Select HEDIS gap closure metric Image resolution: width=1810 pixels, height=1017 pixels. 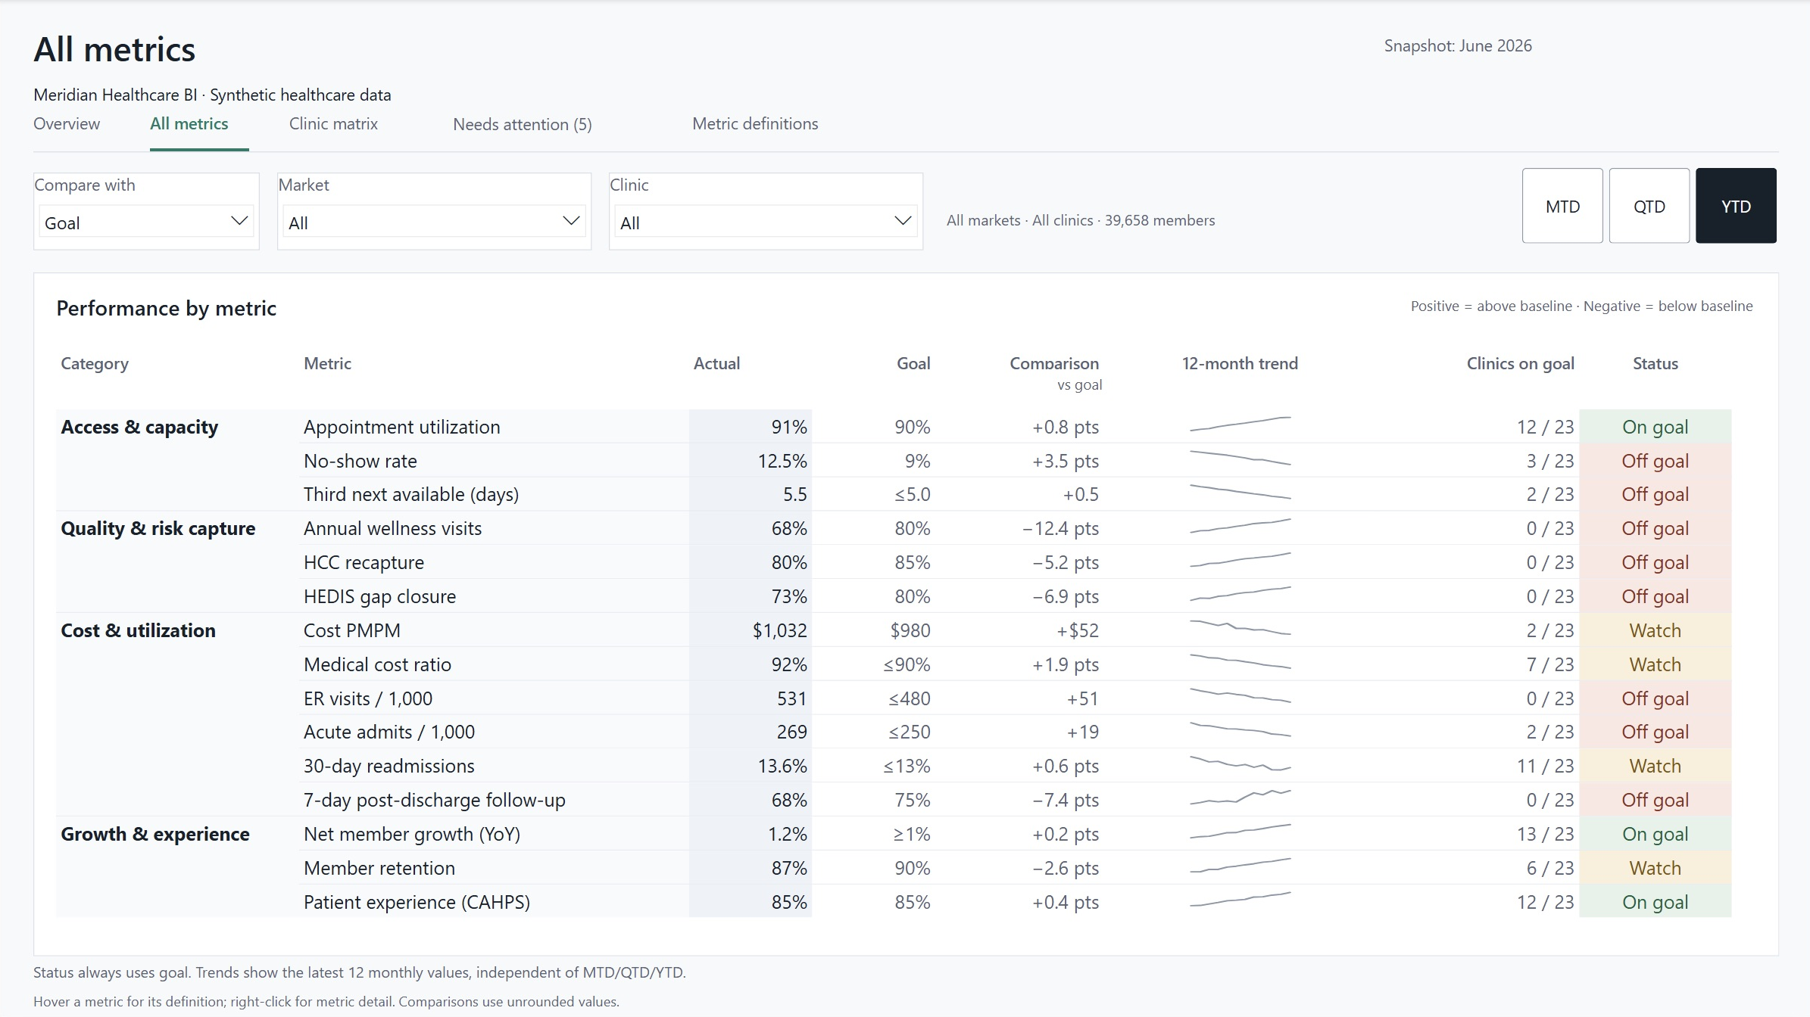pyautogui.click(x=380, y=597)
